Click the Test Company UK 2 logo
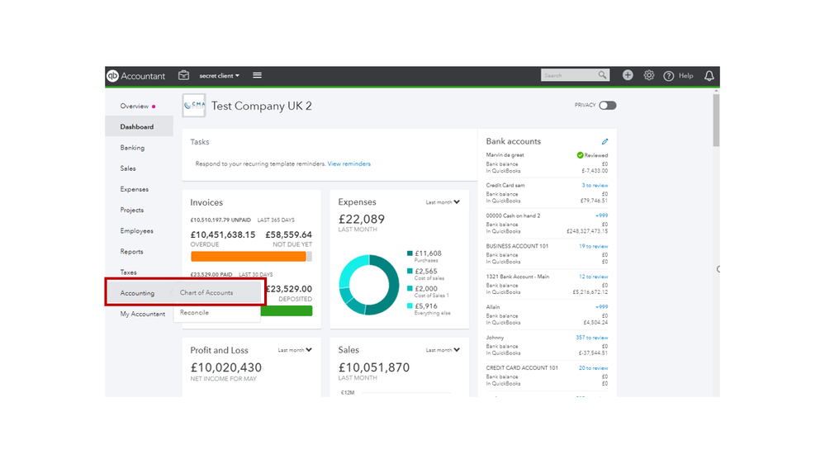 [x=193, y=105]
